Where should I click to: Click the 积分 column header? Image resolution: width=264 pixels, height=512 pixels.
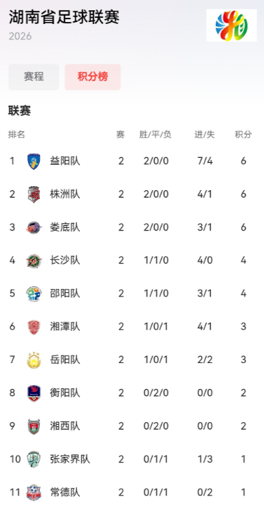[243, 135]
